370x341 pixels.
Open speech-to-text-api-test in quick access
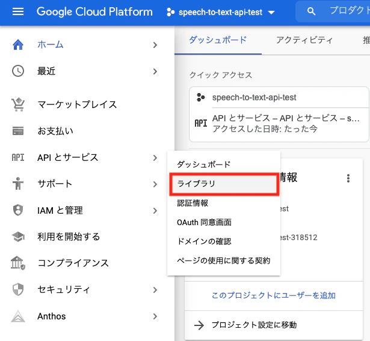[254, 97]
